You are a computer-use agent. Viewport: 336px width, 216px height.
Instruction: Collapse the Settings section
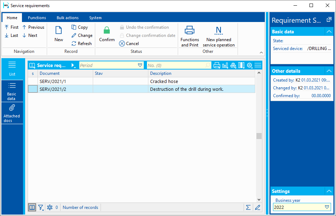coord(329,191)
